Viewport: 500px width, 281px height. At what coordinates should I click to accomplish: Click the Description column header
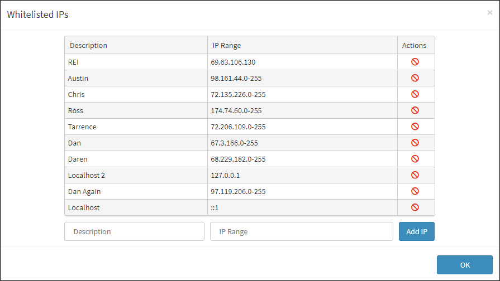(89, 45)
